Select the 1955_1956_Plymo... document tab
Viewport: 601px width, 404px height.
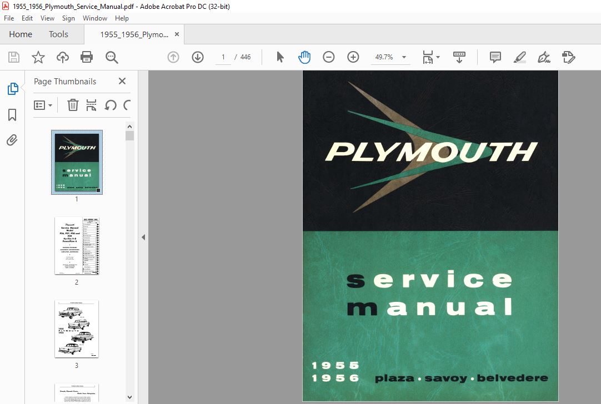point(134,34)
